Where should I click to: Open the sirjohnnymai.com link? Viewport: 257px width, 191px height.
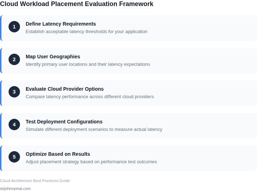15,189
